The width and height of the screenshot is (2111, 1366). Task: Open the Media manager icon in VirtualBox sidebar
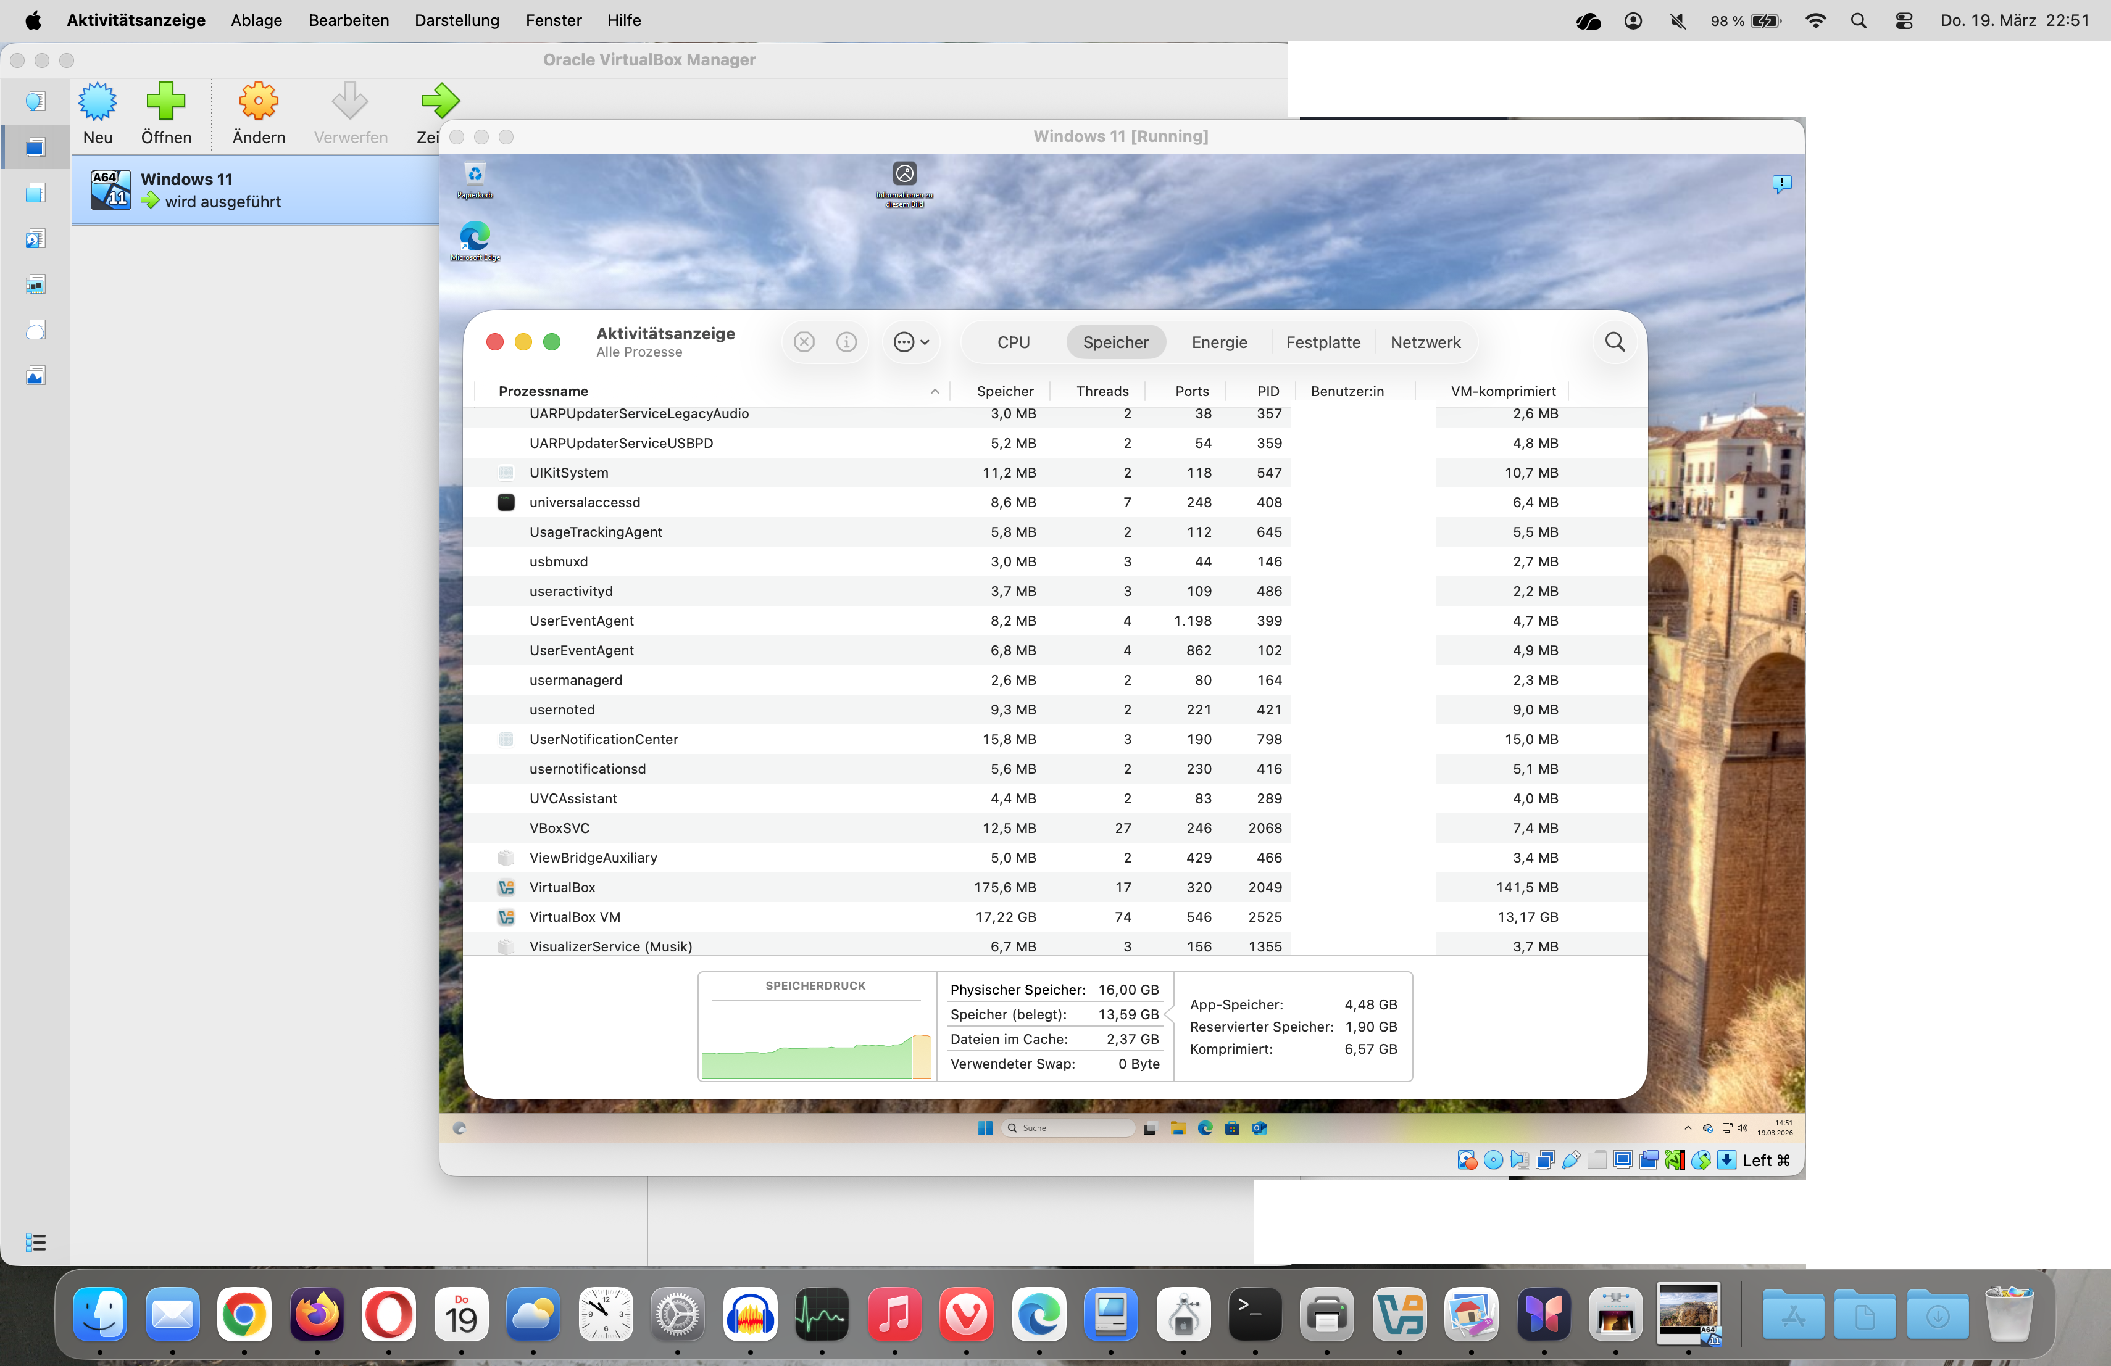pos(35,239)
